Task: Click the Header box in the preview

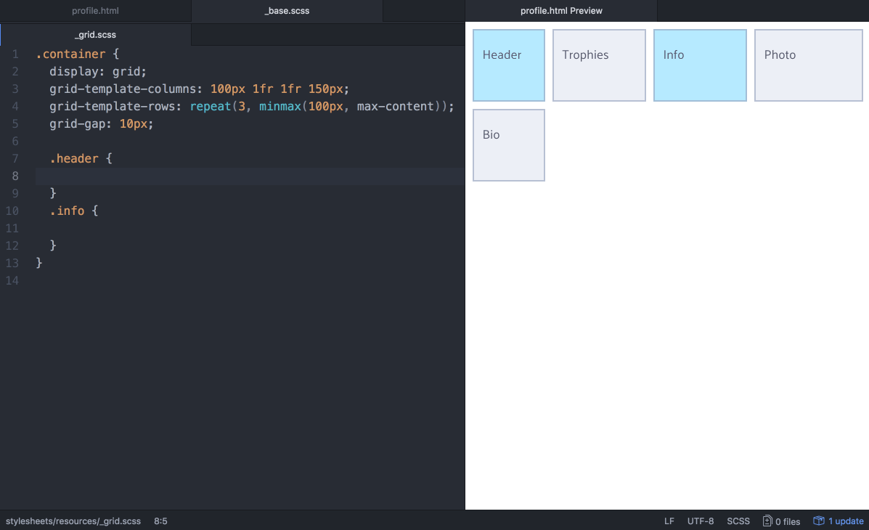Action: [508, 65]
